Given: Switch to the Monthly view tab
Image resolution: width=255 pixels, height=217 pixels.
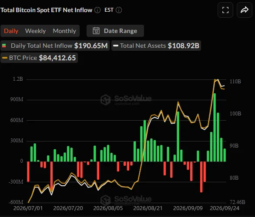Looking at the screenshot, I should 64,31.
